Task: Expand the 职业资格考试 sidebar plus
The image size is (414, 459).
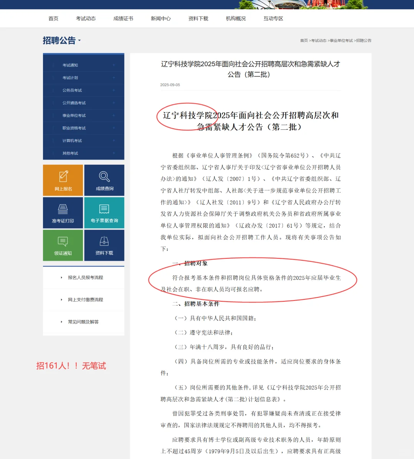Action: pos(114,128)
